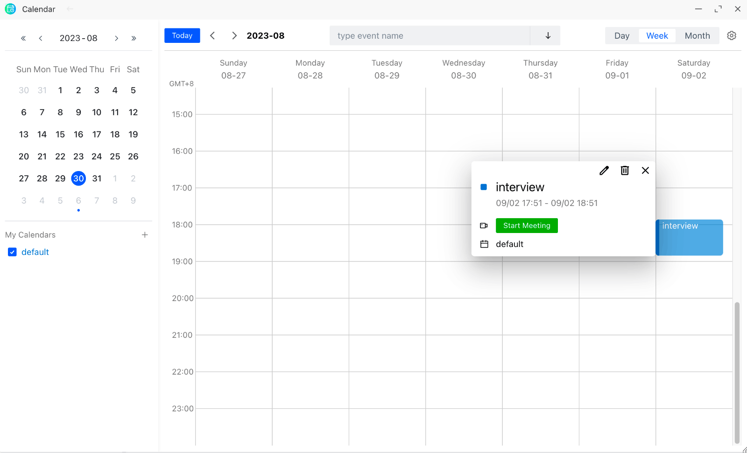Screen dimensions: 747x453
Task: Switch to Month view
Action: click(697, 36)
